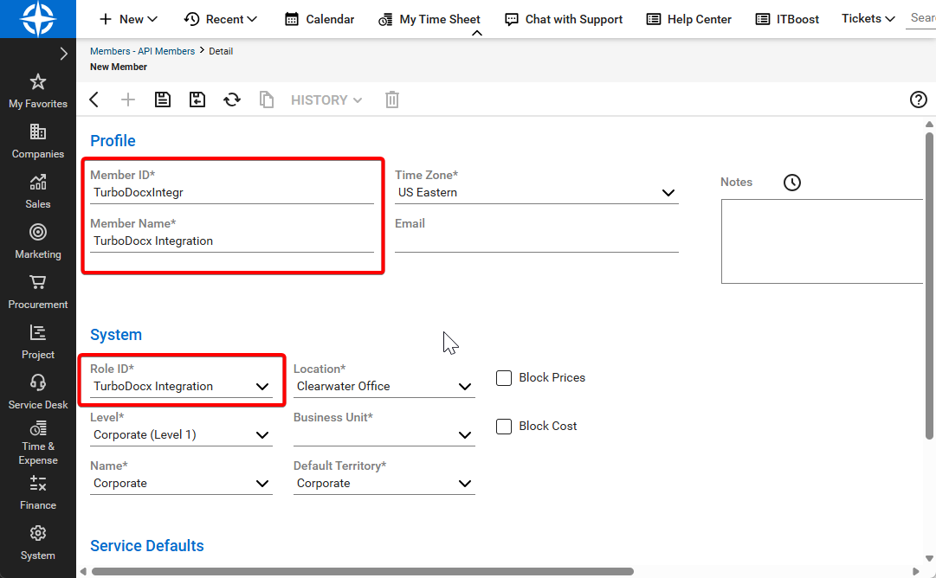Click into the Notes text area
This screenshot has height=578, width=936.
click(823, 241)
